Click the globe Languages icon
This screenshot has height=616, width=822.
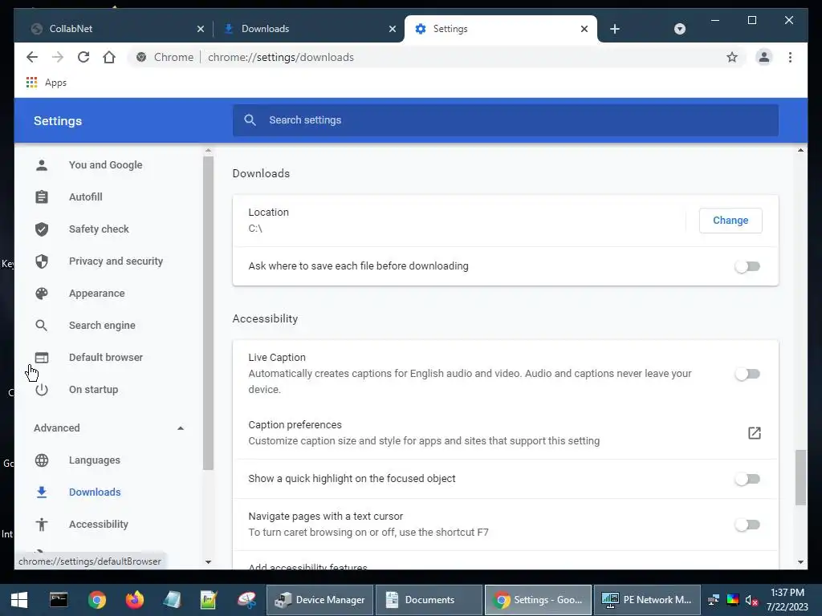[x=42, y=460]
